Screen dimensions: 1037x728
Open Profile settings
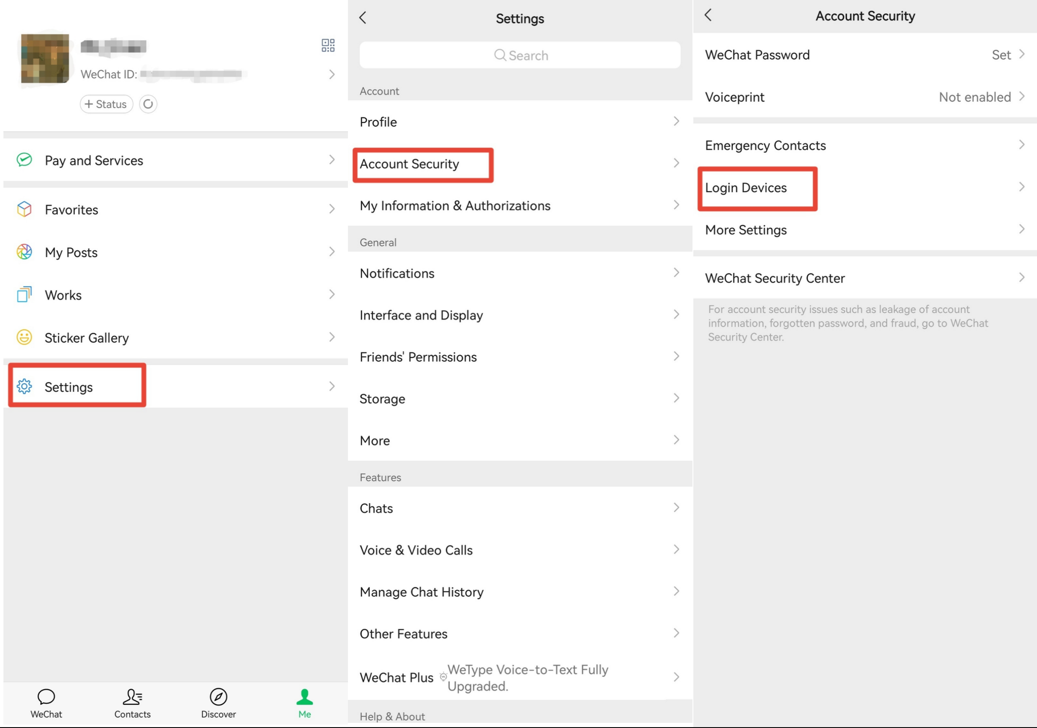(520, 122)
